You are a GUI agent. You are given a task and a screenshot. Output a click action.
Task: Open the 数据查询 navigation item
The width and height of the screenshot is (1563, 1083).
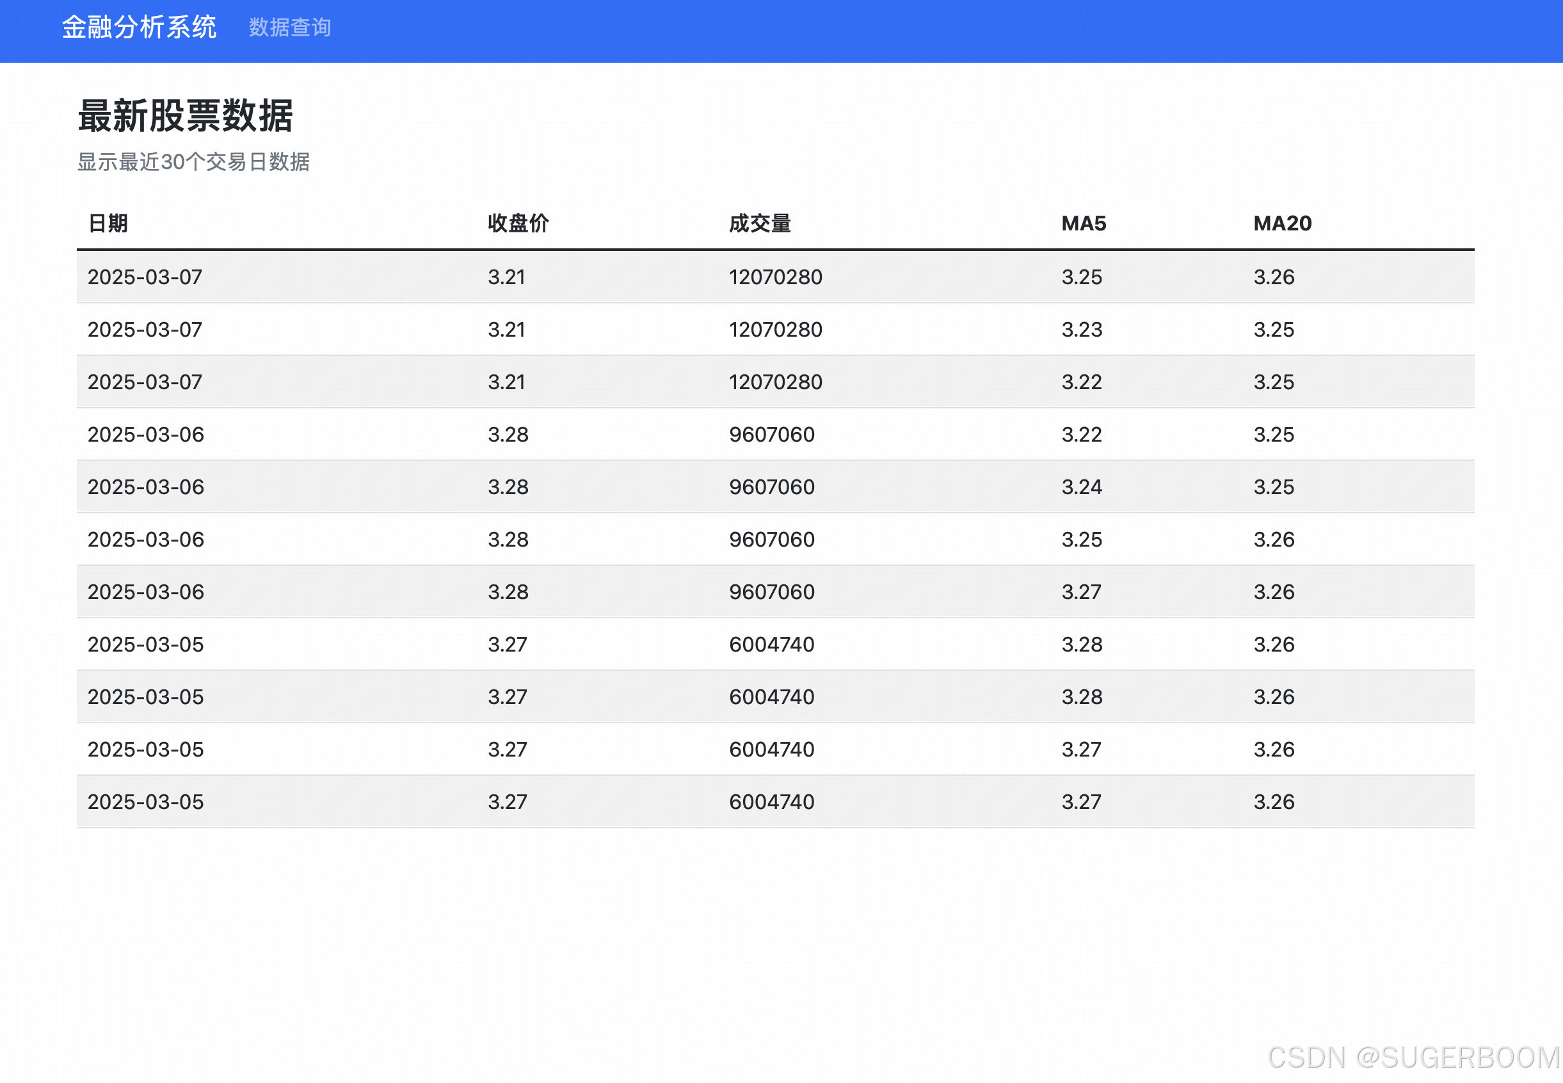point(290,27)
